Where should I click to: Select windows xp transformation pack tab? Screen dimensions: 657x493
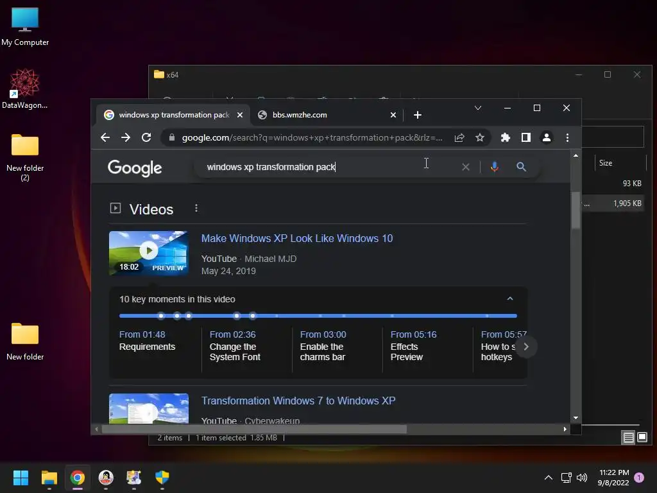[x=173, y=115]
